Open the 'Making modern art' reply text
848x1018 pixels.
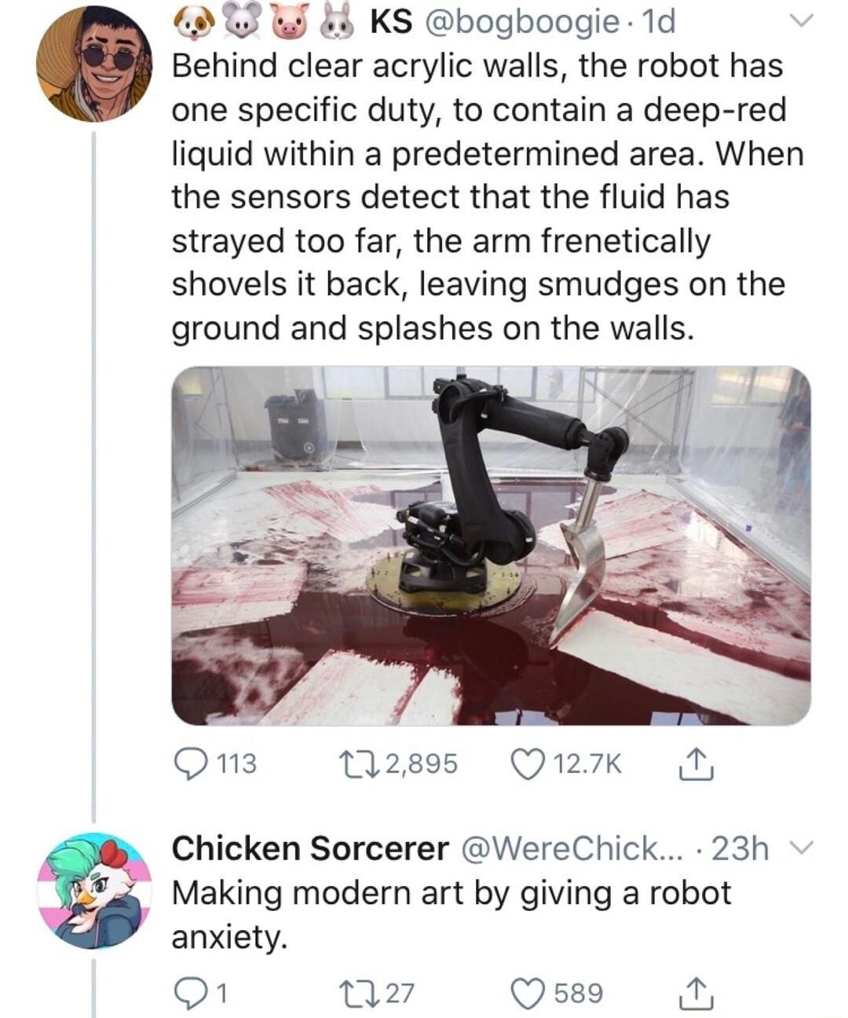click(451, 914)
